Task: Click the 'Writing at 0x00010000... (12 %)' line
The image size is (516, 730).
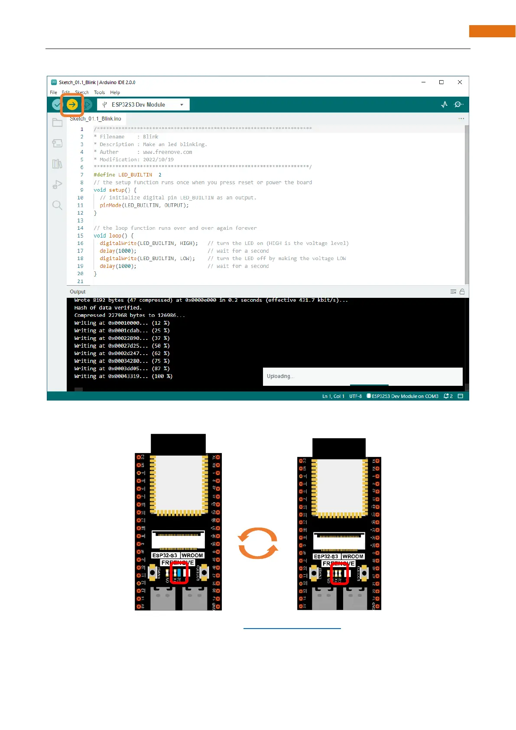Action: click(x=122, y=323)
